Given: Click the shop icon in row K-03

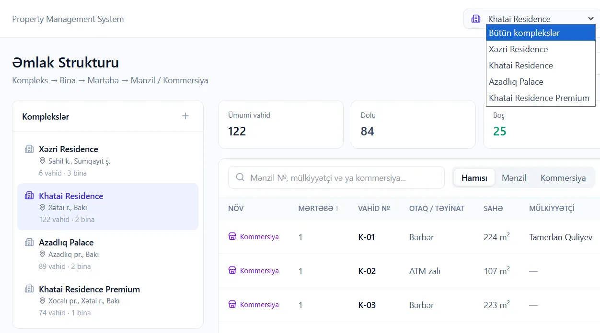Looking at the screenshot, I should point(232,304).
